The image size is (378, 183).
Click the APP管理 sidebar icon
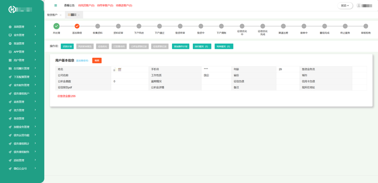10,52
